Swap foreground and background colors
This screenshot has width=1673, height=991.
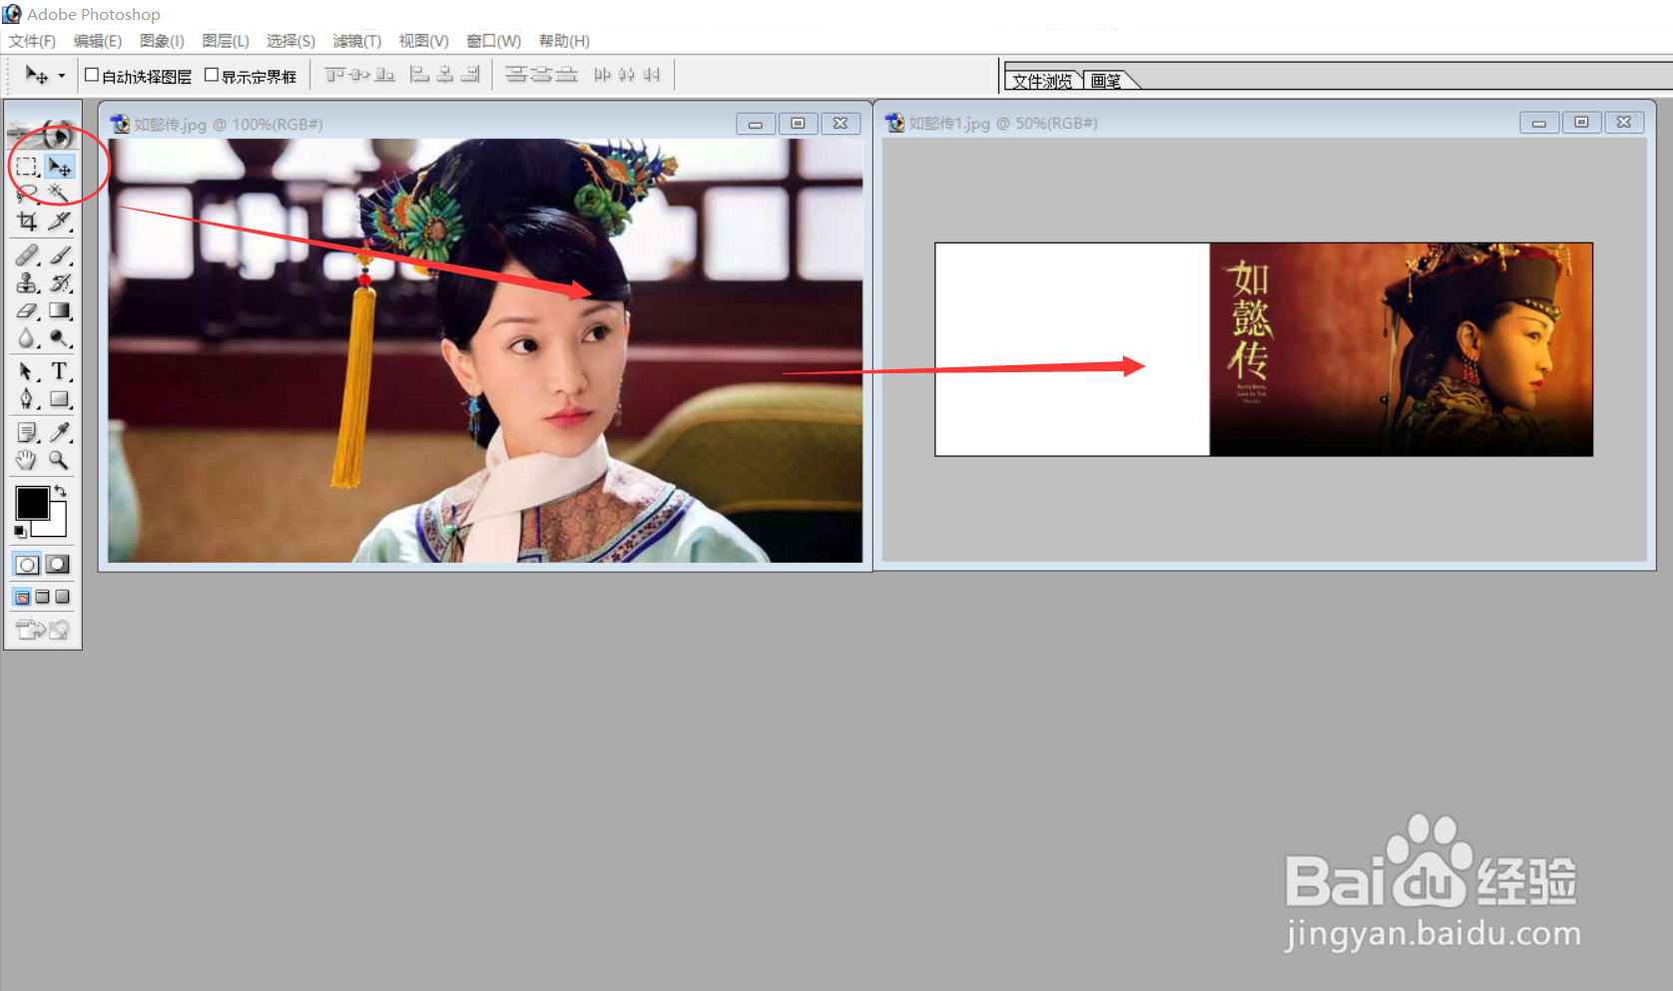[61, 490]
